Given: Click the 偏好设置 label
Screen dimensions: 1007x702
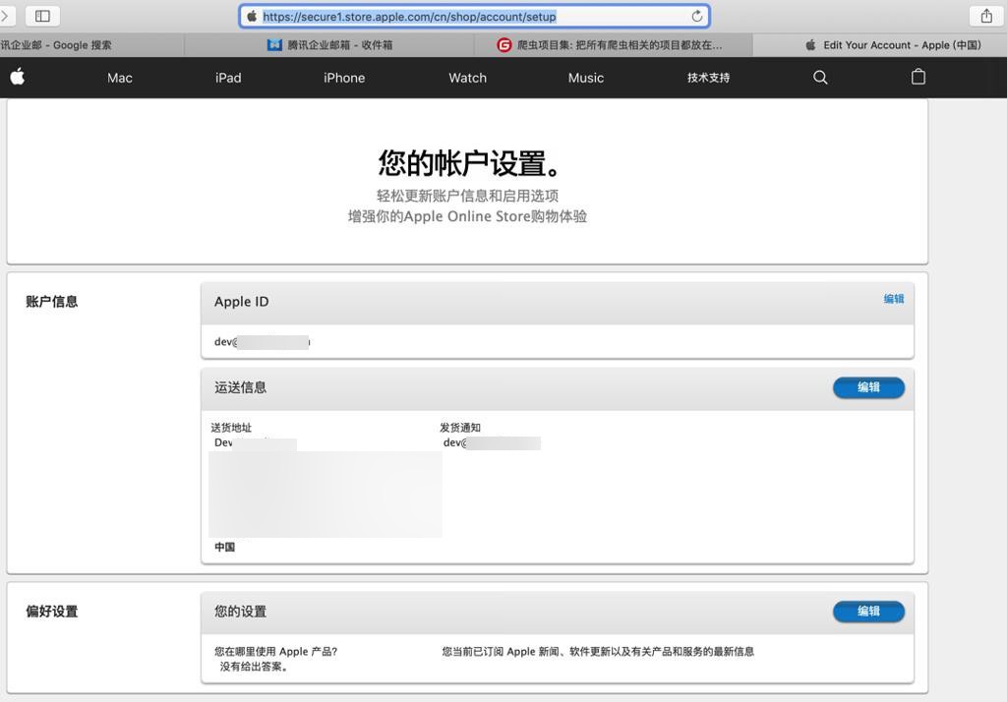Looking at the screenshot, I should 51,612.
